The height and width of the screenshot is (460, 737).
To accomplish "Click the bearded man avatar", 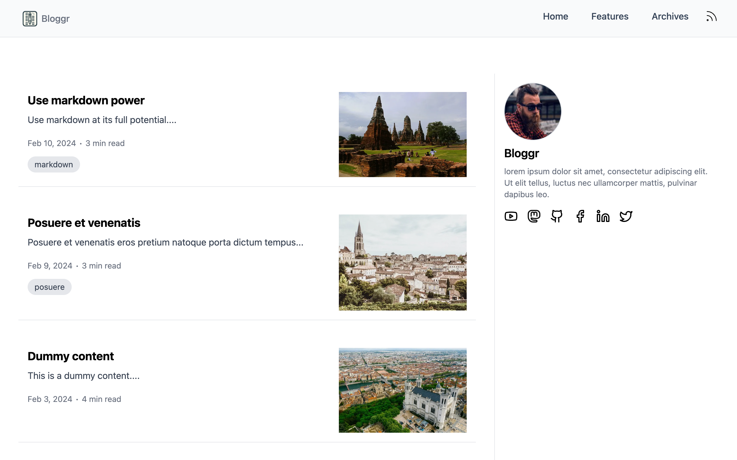I will (533, 111).
